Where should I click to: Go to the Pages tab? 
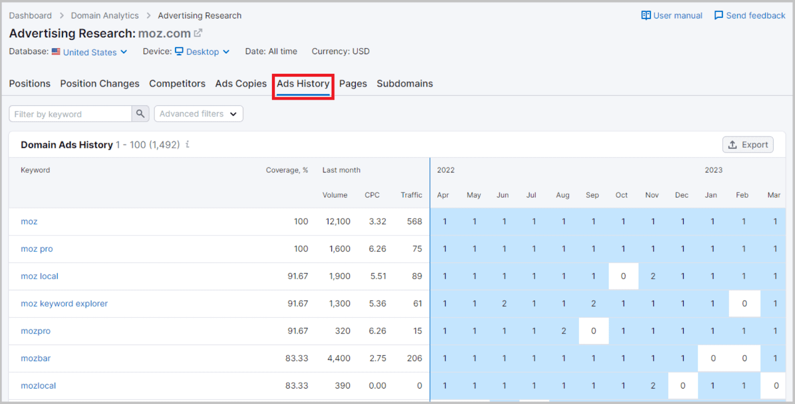tap(353, 83)
